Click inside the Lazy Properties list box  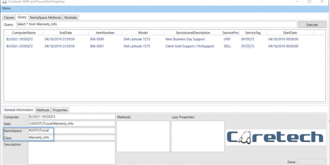tap(198, 136)
